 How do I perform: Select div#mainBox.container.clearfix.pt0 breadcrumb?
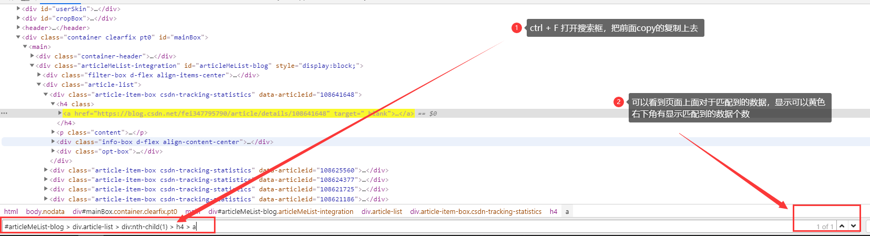tap(125, 212)
